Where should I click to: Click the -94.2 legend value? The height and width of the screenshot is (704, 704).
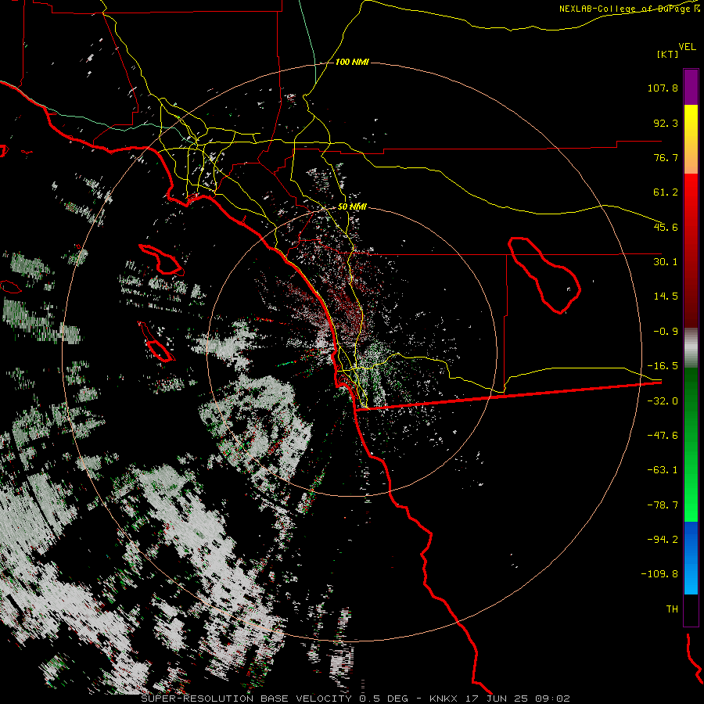click(x=663, y=539)
